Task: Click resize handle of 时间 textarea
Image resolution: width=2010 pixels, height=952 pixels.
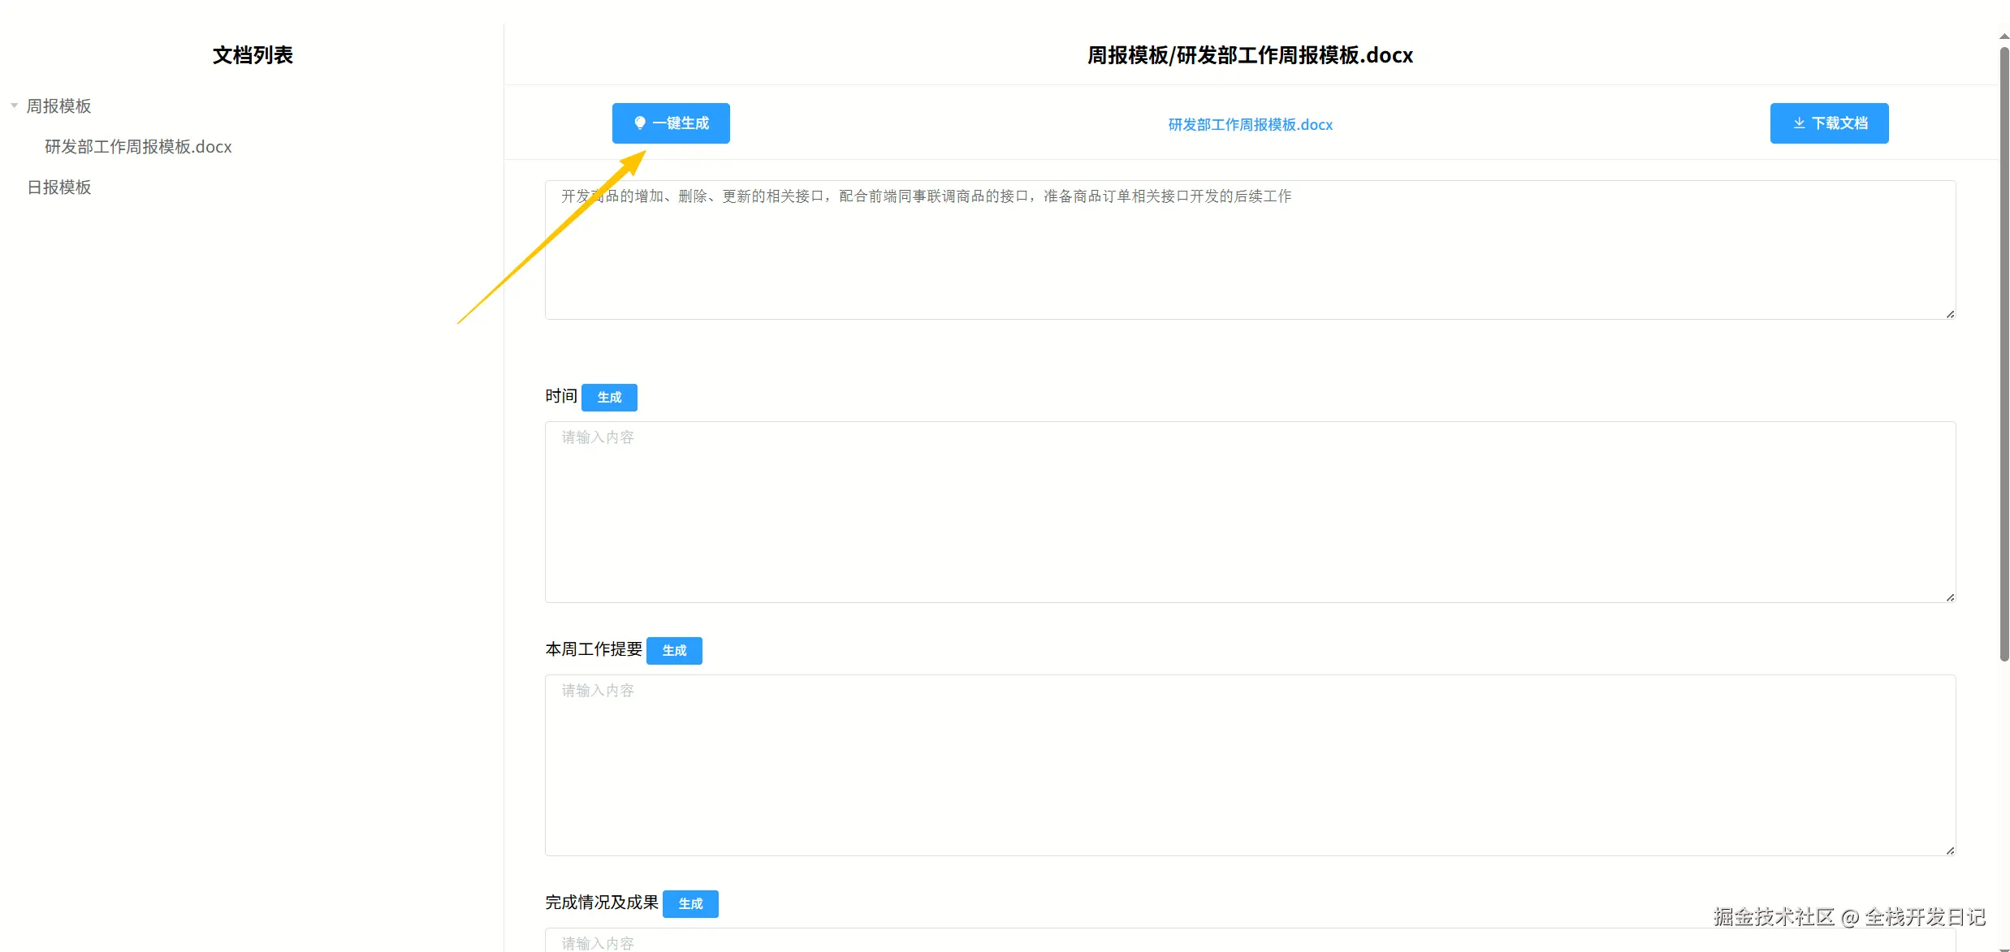Action: (x=1950, y=597)
